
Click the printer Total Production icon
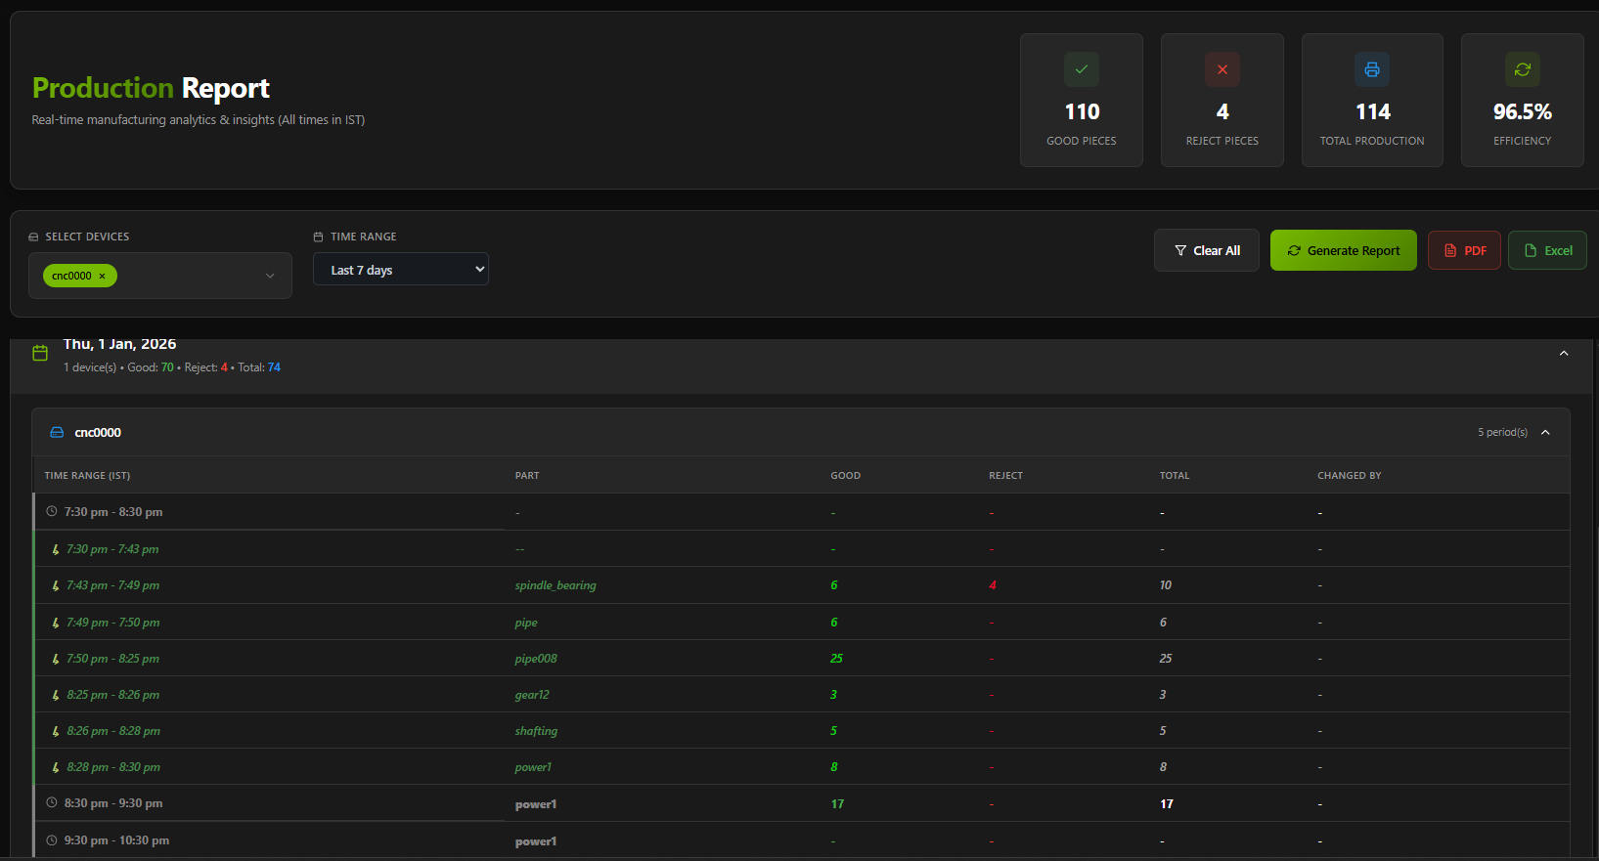[1371, 69]
